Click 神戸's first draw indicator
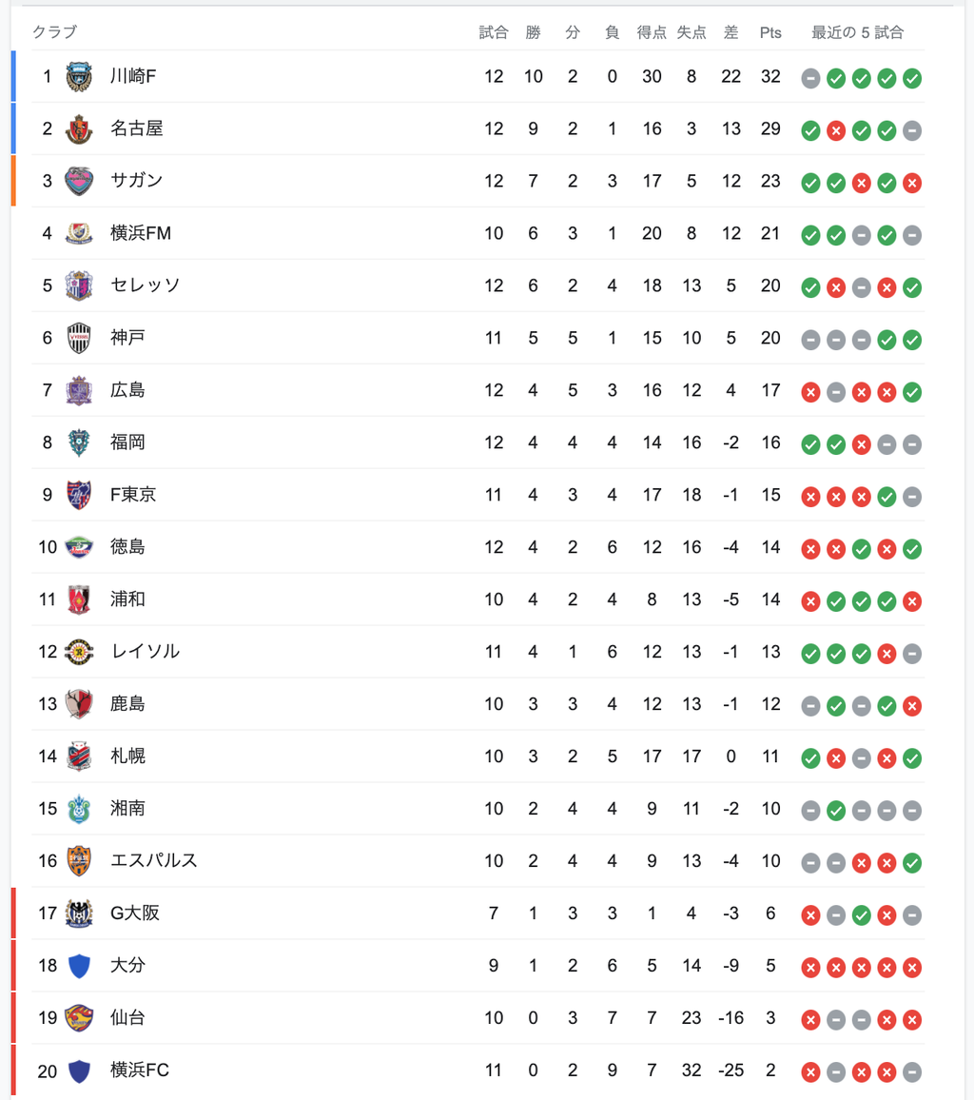974x1100 pixels. click(810, 340)
